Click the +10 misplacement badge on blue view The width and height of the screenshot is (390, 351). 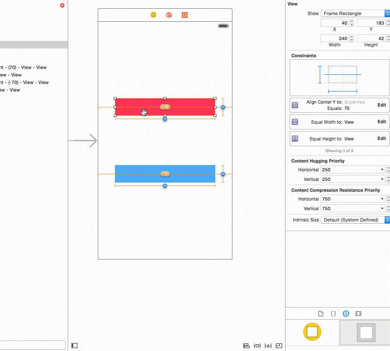coord(165,174)
